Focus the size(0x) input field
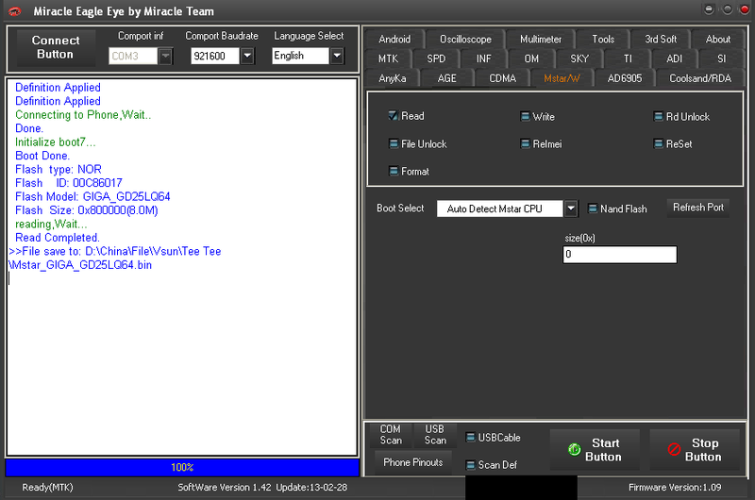The height and width of the screenshot is (500, 755). pyautogui.click(x=620, y=255)
